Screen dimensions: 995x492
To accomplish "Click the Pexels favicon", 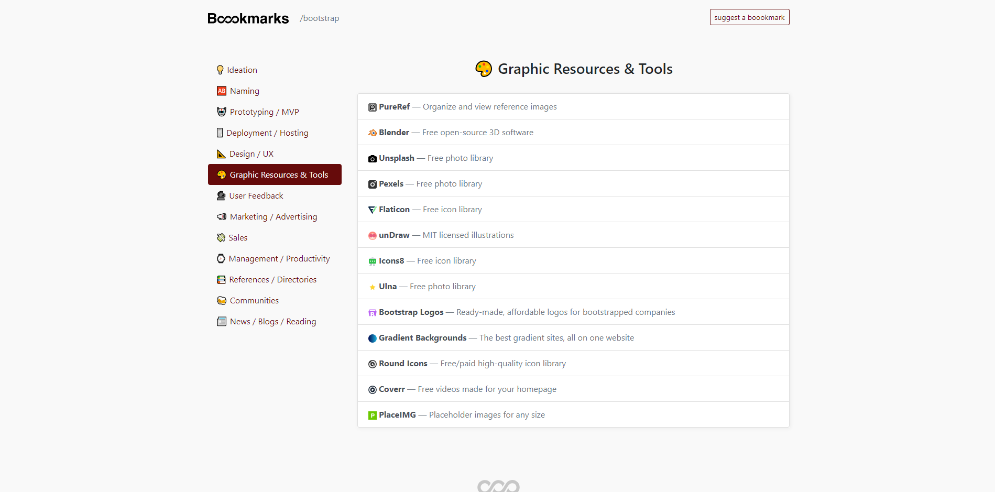I will pyautogui.click(x=373, y=184).
